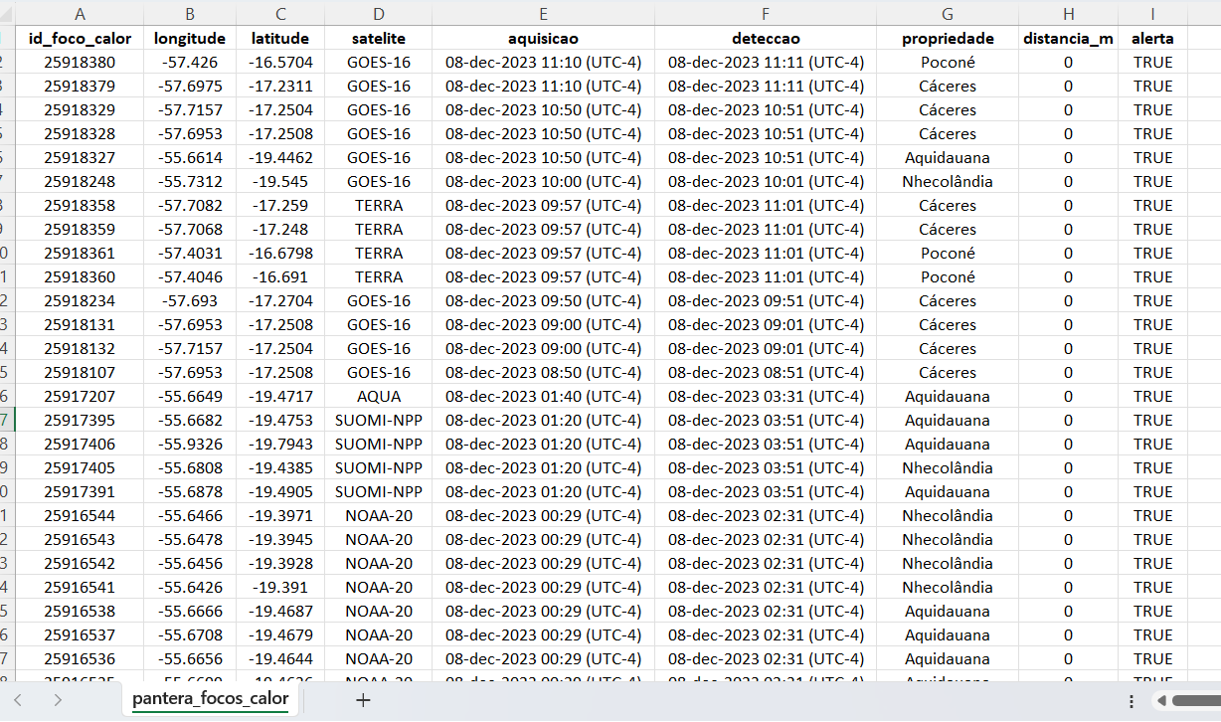
Task: Click the deteccao header cell
Action: pos(766,38)
